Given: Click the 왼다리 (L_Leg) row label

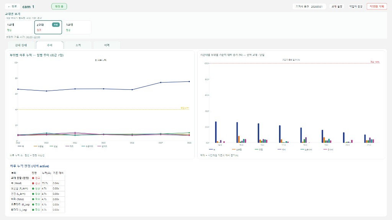Looking at the screenshot, I should pos(19,210).
